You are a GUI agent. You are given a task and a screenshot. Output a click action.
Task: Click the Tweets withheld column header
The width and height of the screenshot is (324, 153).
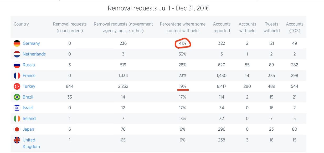pyautogui.click(x=271, y=27)
